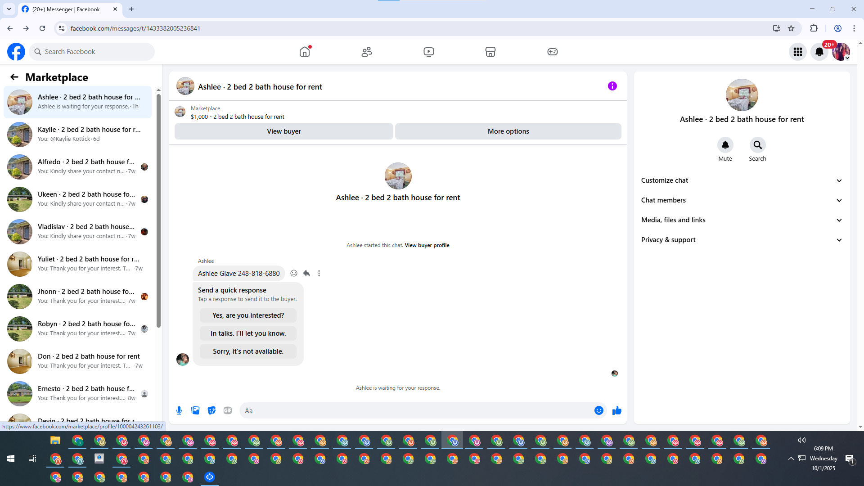This screenshot has width=864, height=486.
Task: Open the Vladislav chat in list
Action: [x=78, y=232]
